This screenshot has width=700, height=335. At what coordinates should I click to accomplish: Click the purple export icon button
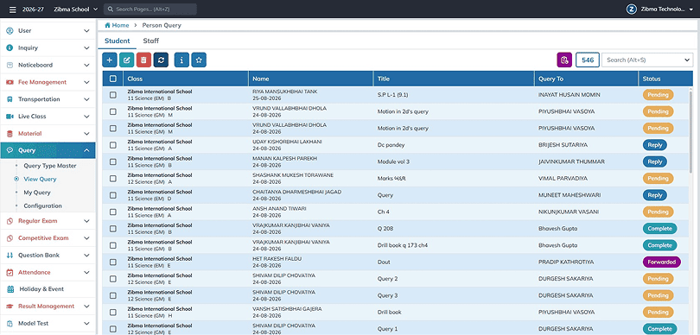coord(564,60)
